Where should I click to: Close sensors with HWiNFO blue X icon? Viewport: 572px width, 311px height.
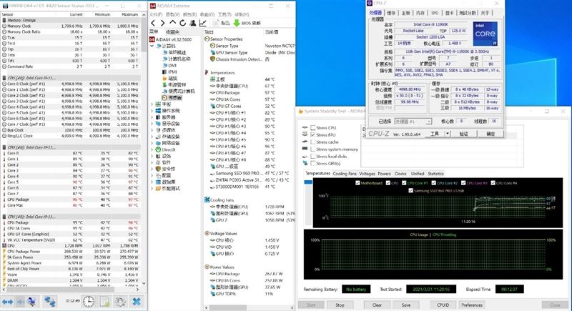(x=137, y=302)
